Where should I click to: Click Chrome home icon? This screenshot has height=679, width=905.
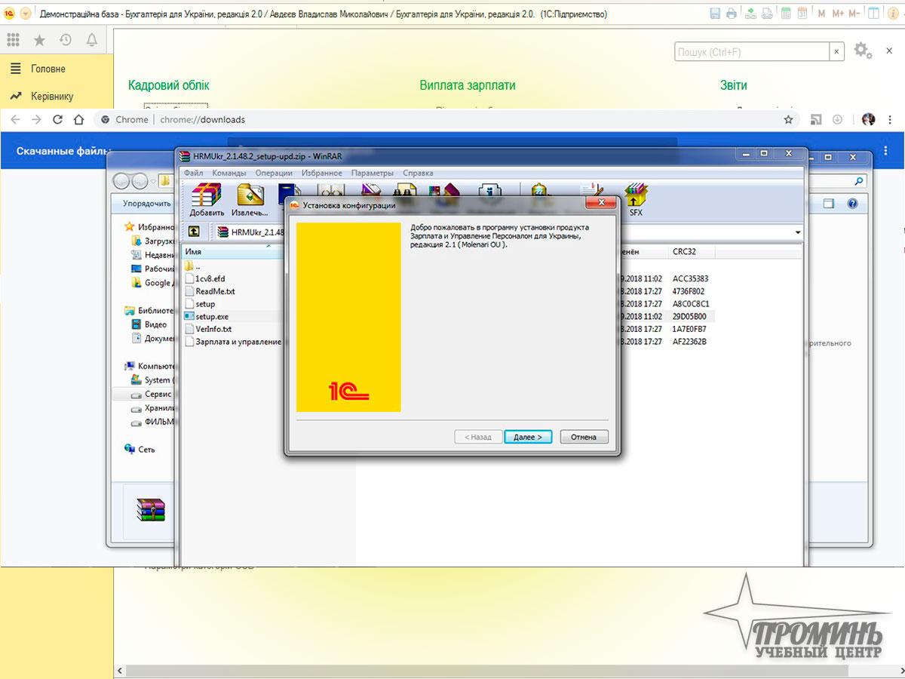(78, 119)
